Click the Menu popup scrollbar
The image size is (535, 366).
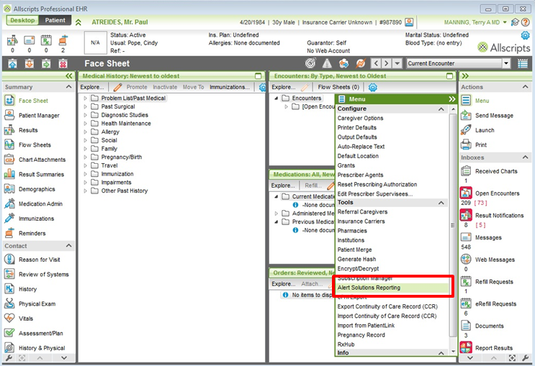tap(453, 225)
